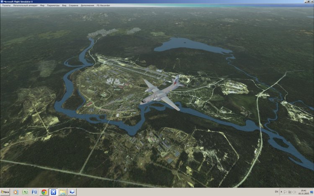This screenshot has width=314, height=196.
Task: Click the Flight Simulator title bar icon
Action: tap(2, 2)
